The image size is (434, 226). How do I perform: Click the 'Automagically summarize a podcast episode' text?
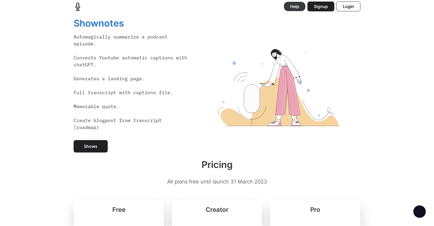pyautogui.click(x=120, y=40)
